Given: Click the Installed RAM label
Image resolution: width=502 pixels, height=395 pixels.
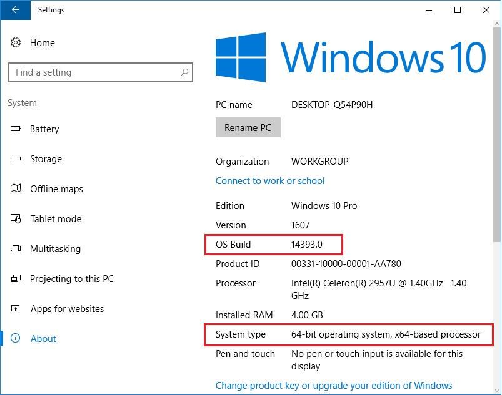Looking at the screenshot, I should click(x=244, y=315).
